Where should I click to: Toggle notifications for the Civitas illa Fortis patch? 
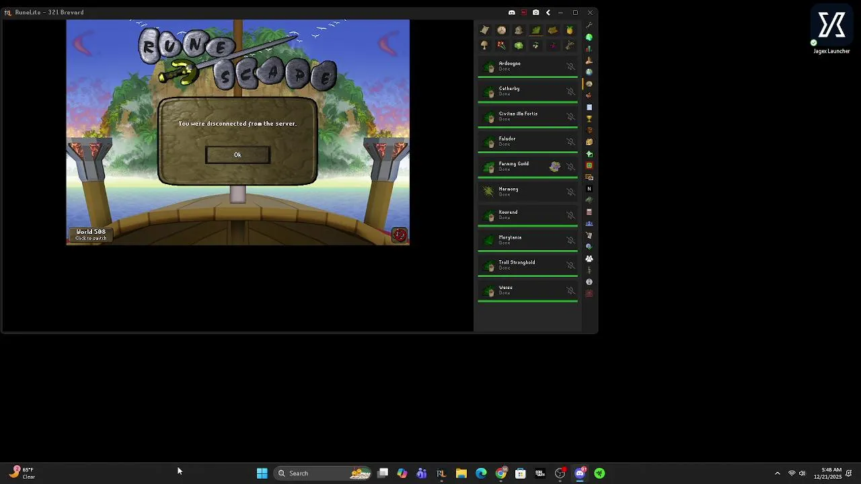570,116
